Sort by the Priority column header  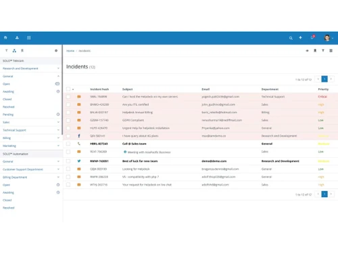point(323,89)
